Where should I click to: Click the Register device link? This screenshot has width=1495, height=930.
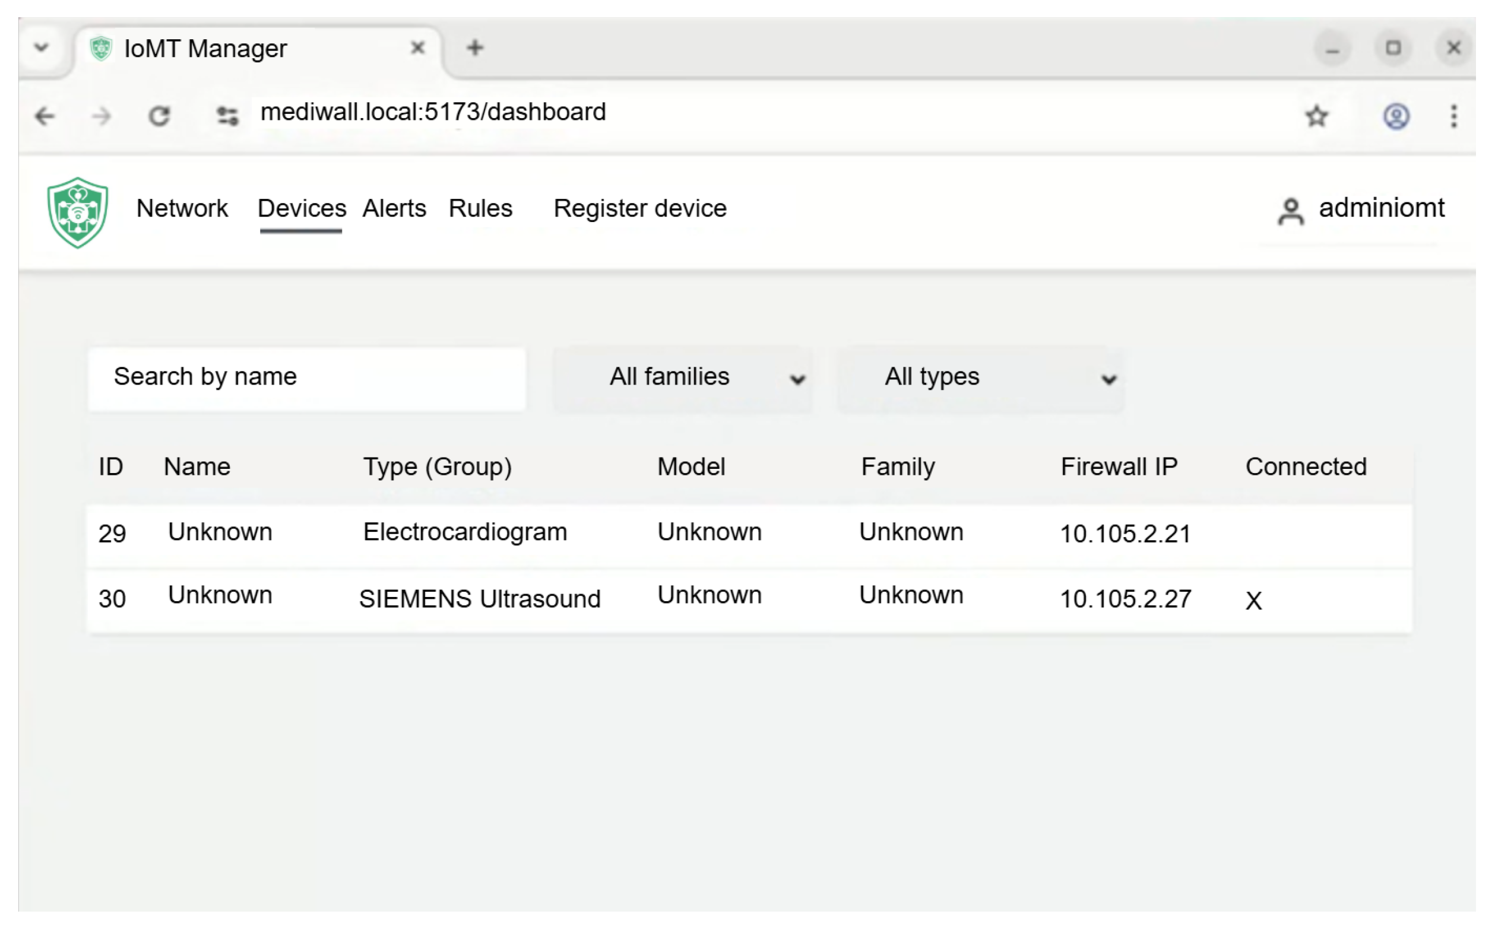pos(639,208)
